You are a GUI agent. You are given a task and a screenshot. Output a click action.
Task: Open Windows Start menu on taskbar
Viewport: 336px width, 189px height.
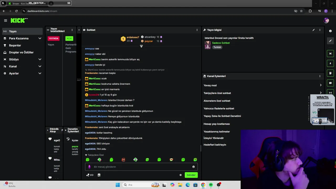118,185
